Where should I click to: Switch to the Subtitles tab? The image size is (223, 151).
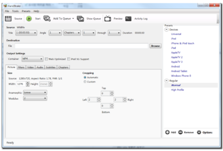(51, 67)
